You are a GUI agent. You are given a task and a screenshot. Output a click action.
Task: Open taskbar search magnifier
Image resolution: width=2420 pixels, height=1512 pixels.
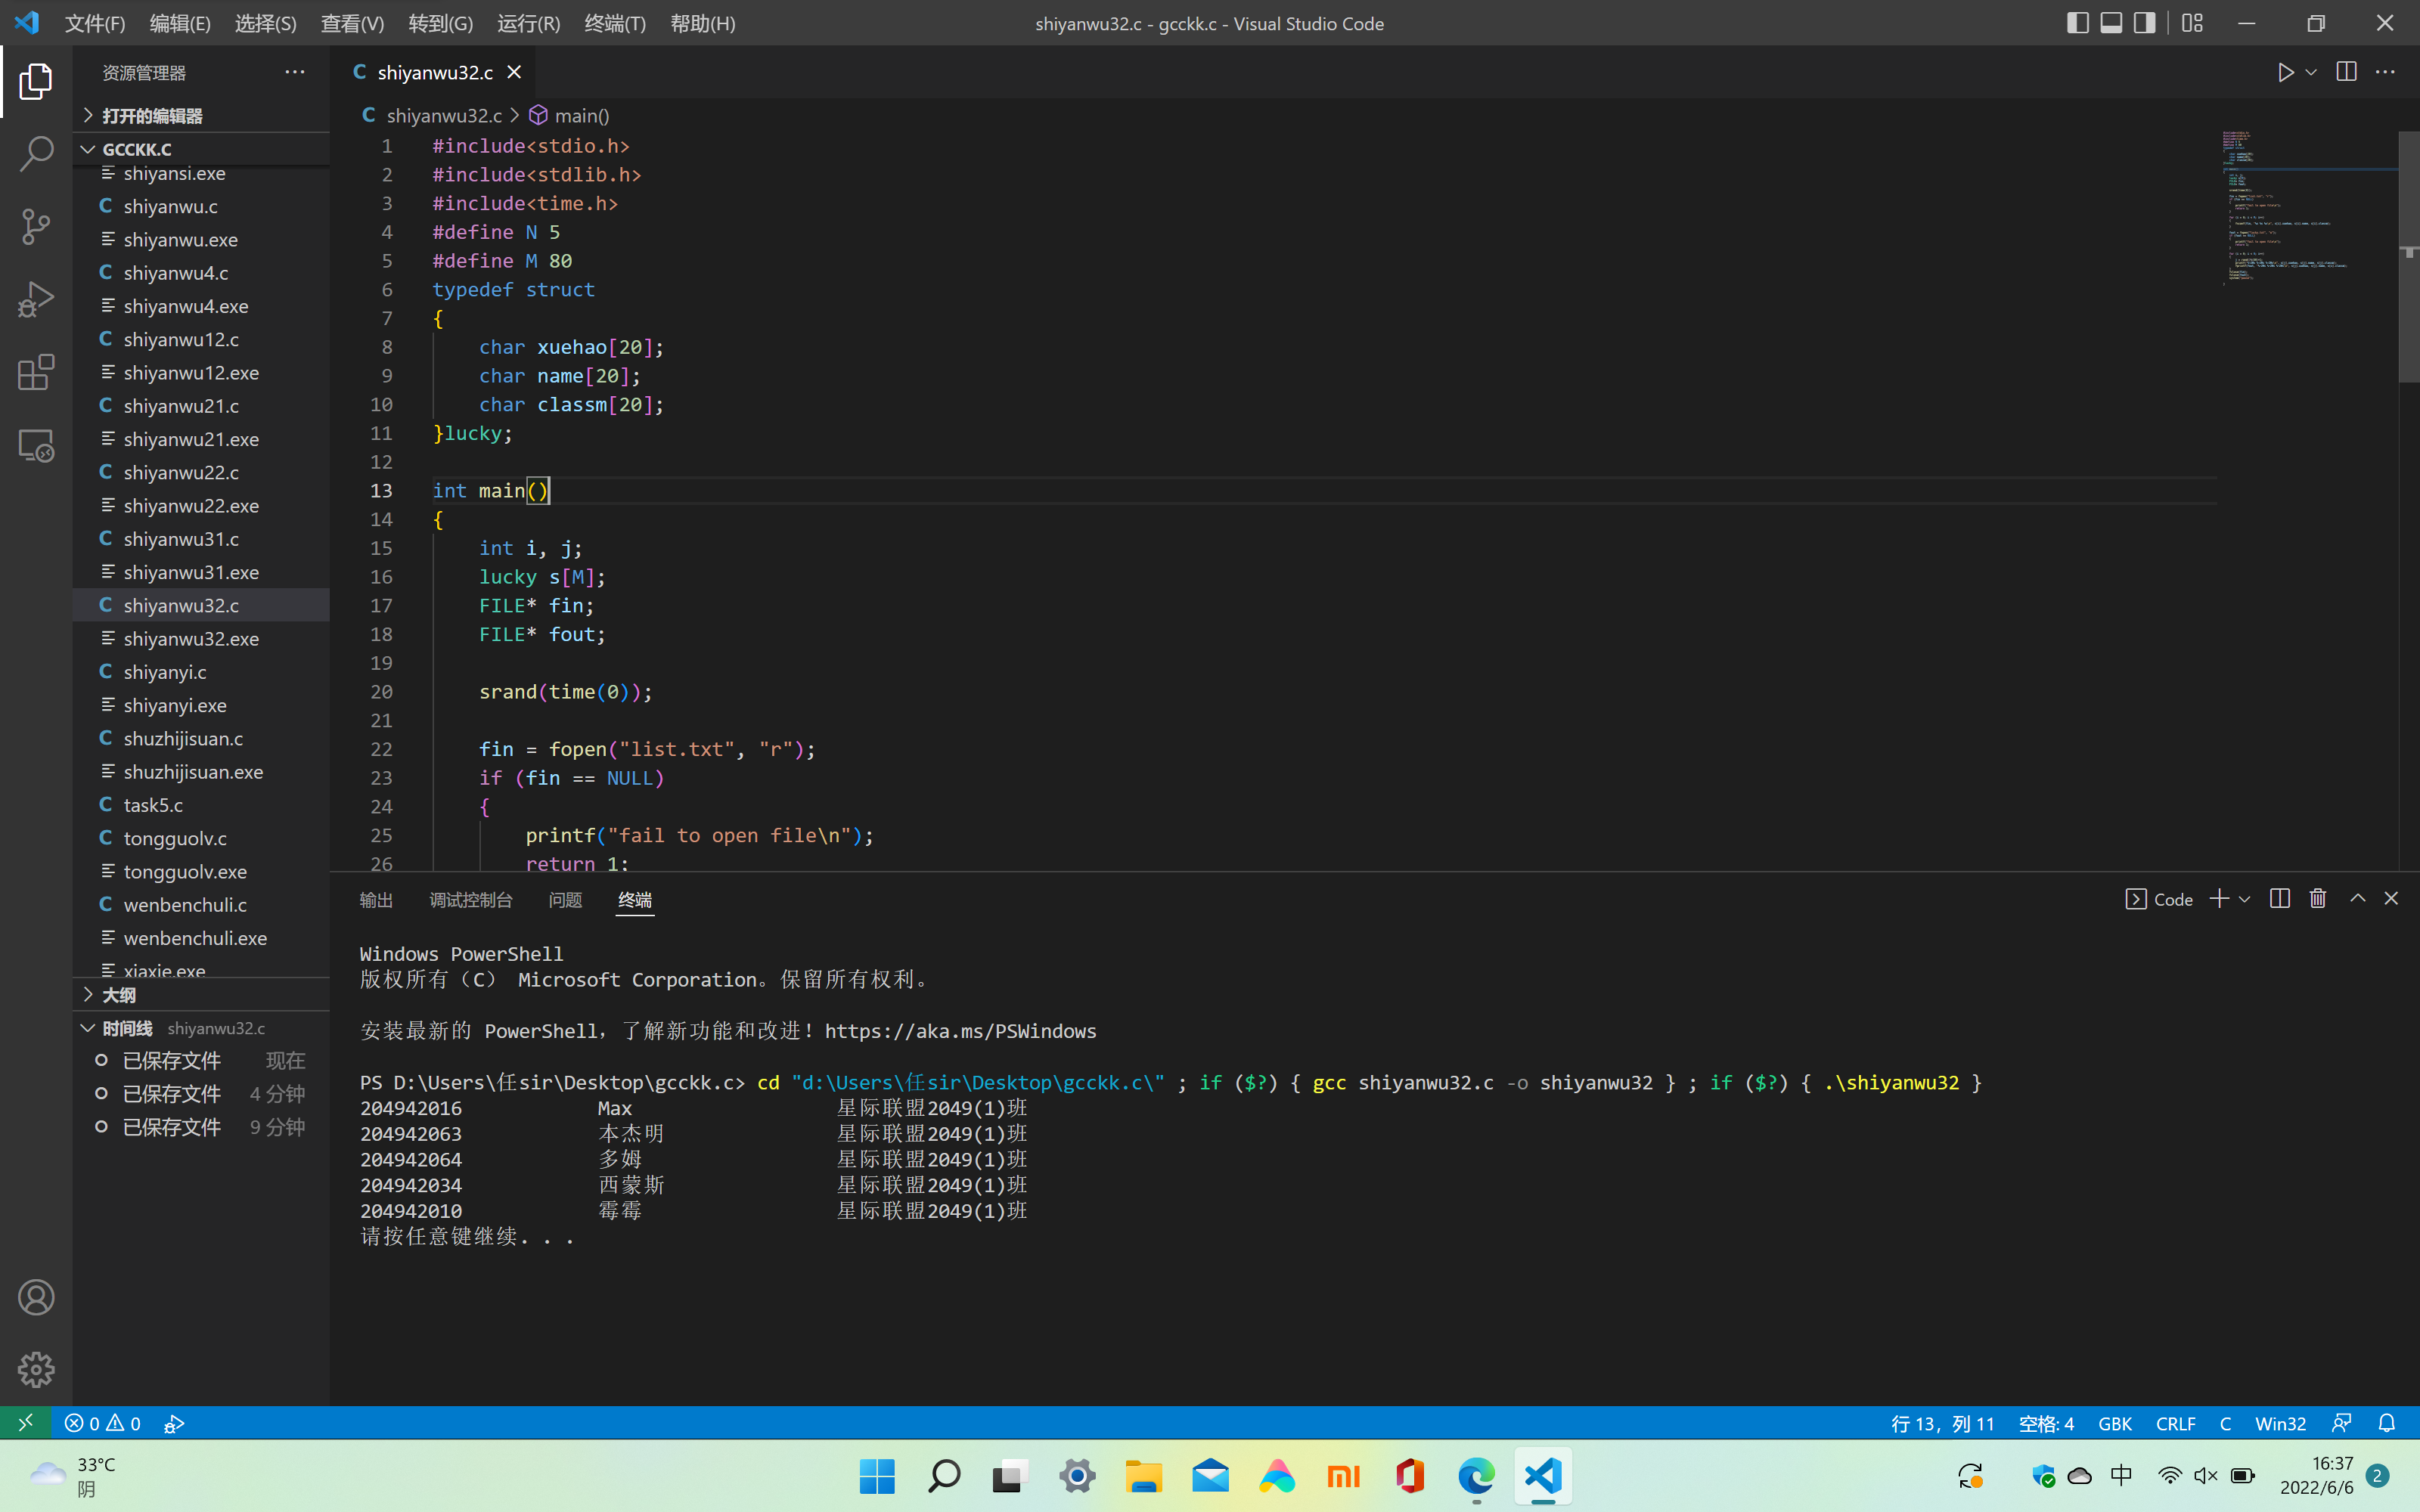(944, 1476)
